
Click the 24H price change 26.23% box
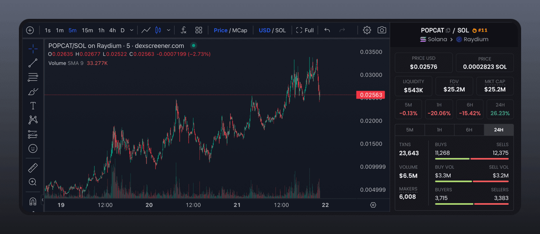pos(500,109)
